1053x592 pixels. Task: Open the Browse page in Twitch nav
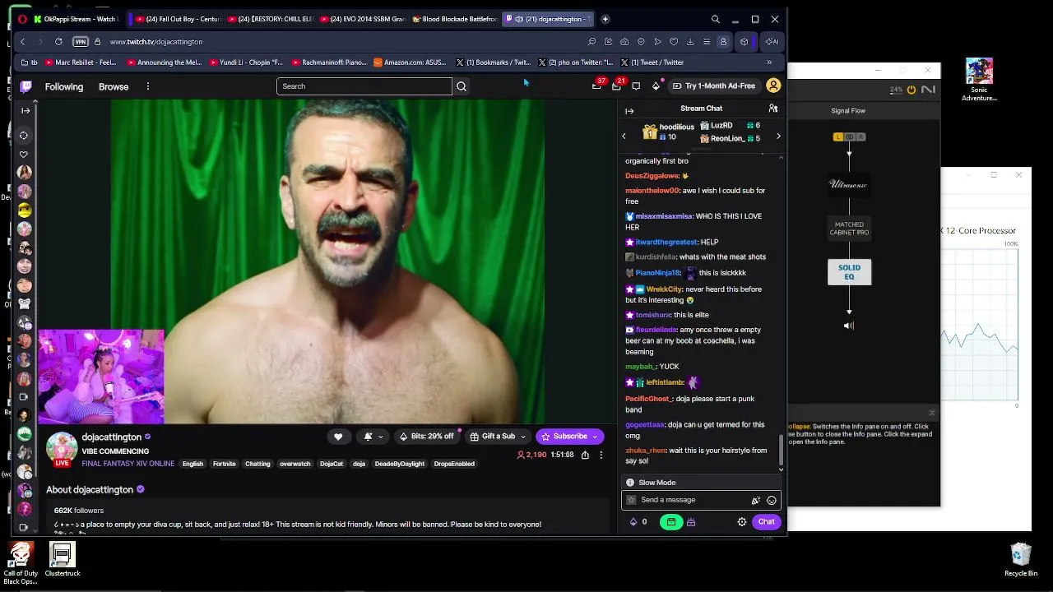114,86
